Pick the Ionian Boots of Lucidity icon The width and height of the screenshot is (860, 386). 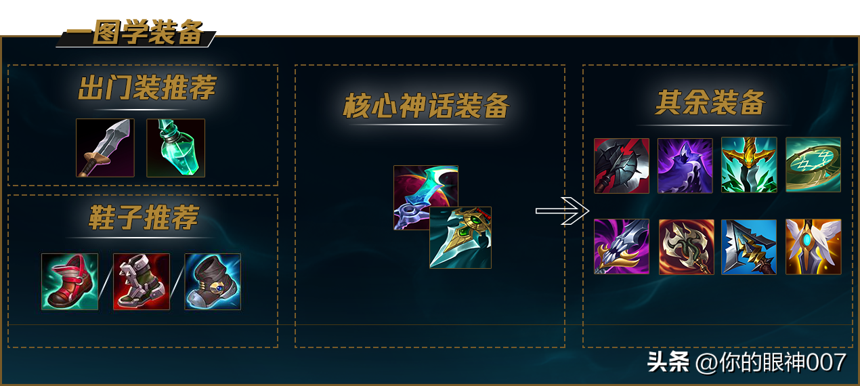[x=213, y=282]
